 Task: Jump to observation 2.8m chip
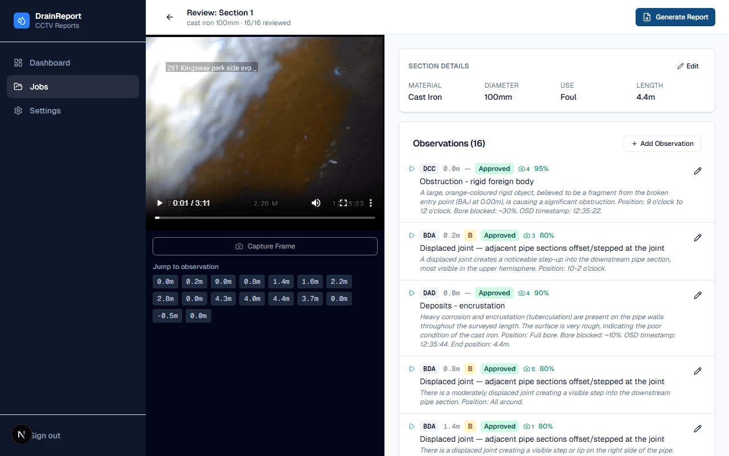coord(166,299)
